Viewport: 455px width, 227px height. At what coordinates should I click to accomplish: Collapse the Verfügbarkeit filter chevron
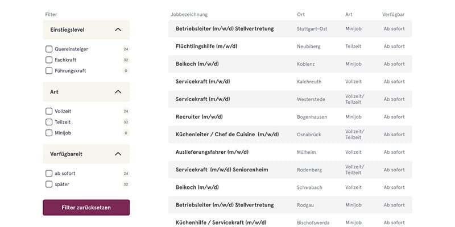point(118,154)
